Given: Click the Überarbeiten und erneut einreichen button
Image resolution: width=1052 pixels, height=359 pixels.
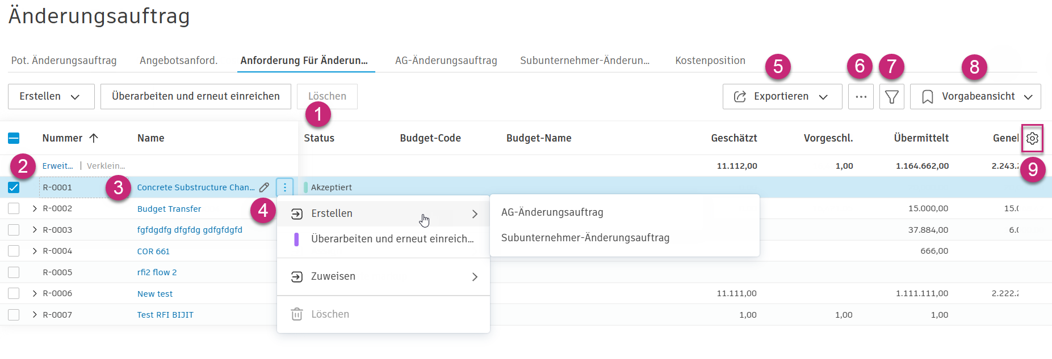Looking at the screenshot, I should 196,97.
